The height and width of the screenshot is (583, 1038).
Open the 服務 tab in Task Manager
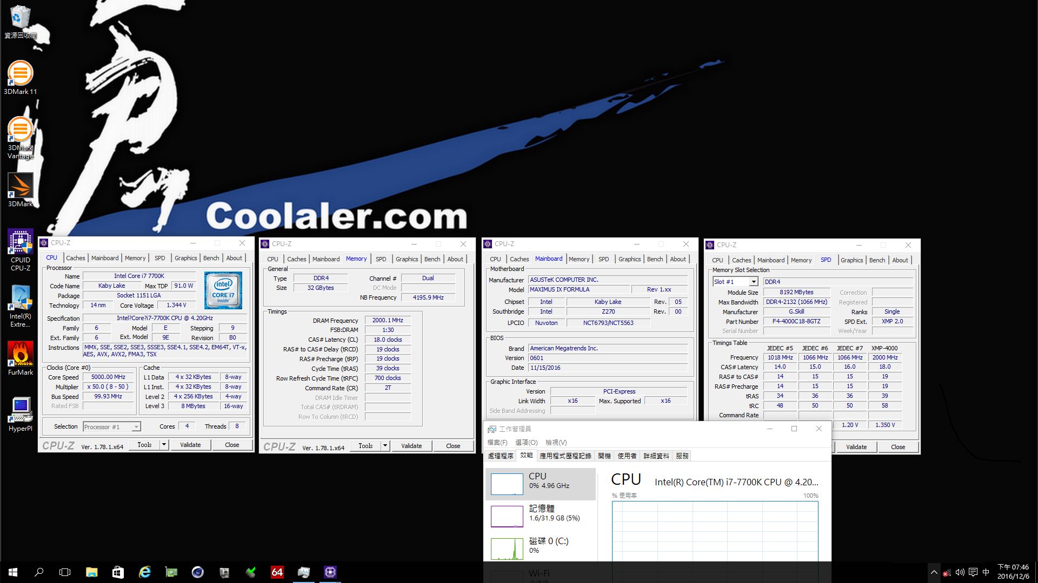point(682,456)
